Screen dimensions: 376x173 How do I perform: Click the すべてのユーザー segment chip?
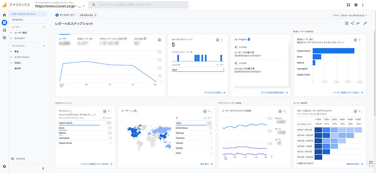(x=65, y=15)
